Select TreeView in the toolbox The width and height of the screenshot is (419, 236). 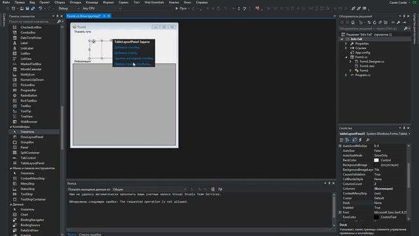click(x=27, y=117)
